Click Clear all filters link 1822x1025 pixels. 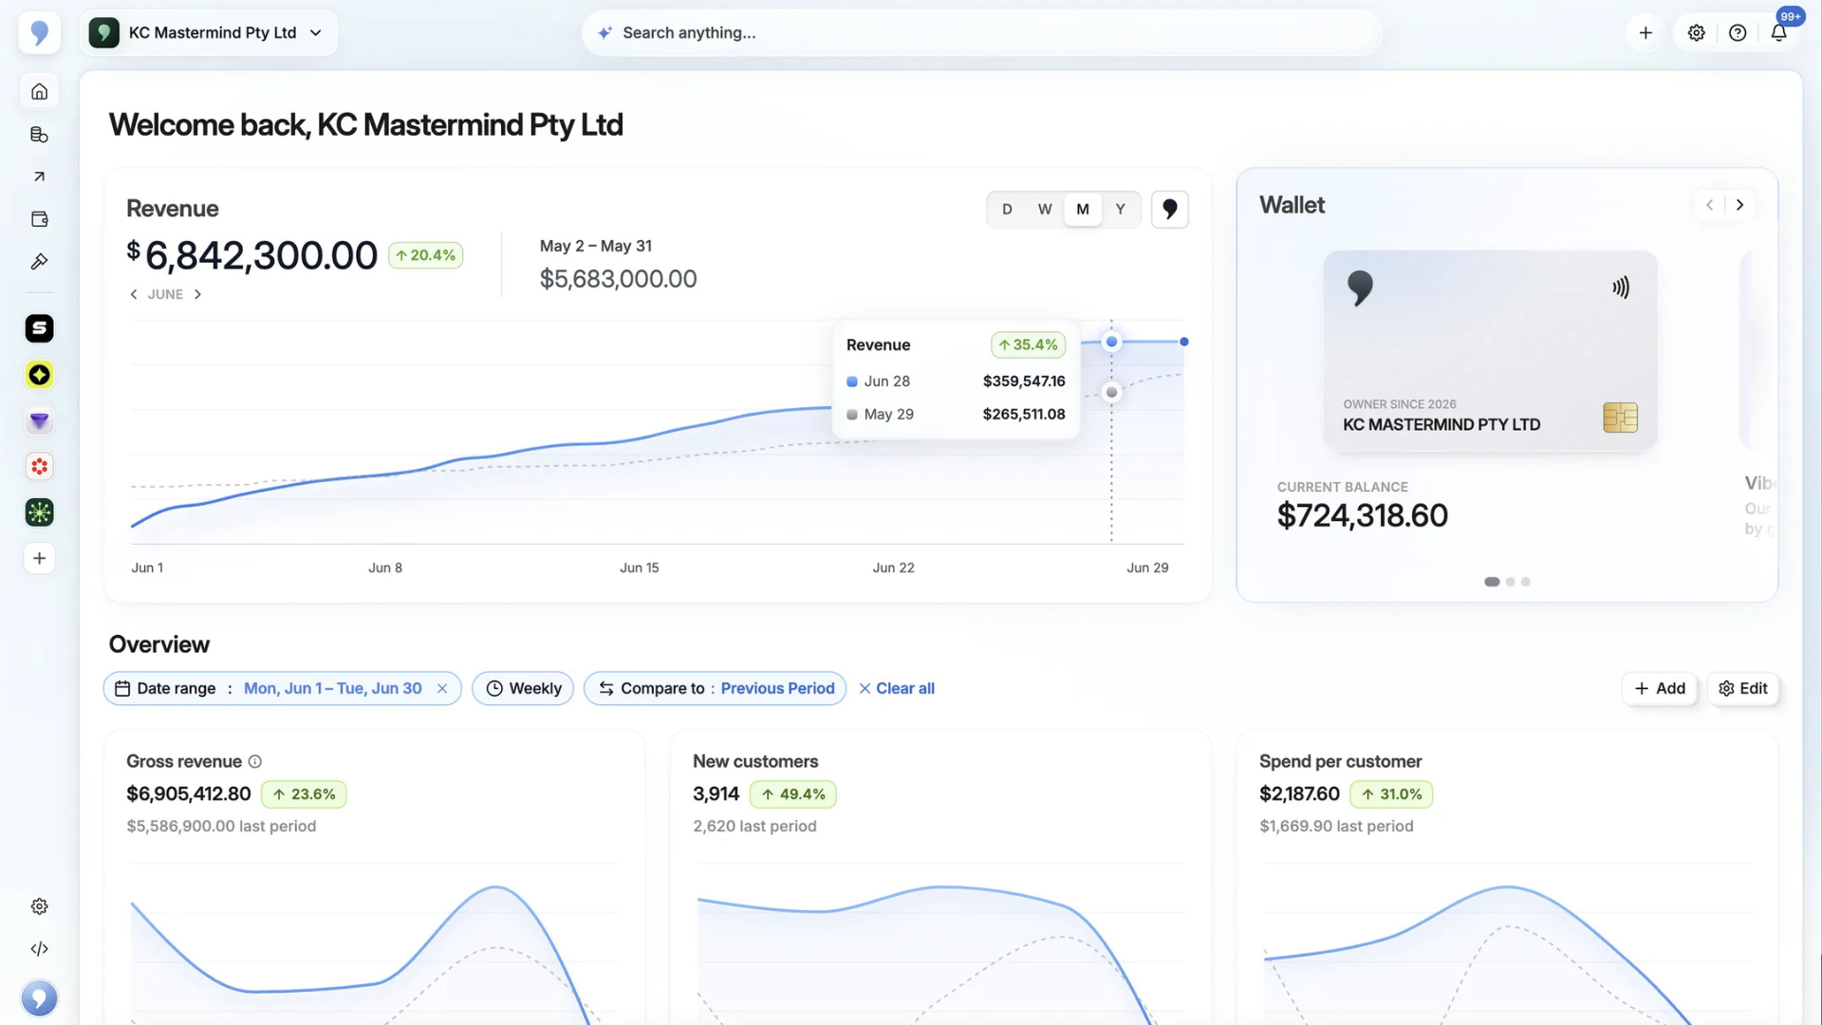coord(897,688)
